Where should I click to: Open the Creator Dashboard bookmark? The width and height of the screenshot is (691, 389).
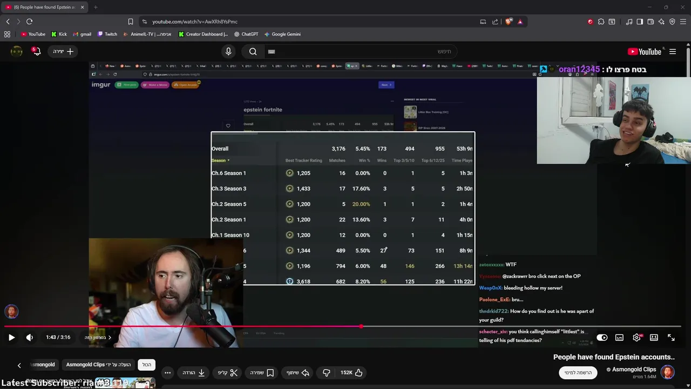pos(202,34)
